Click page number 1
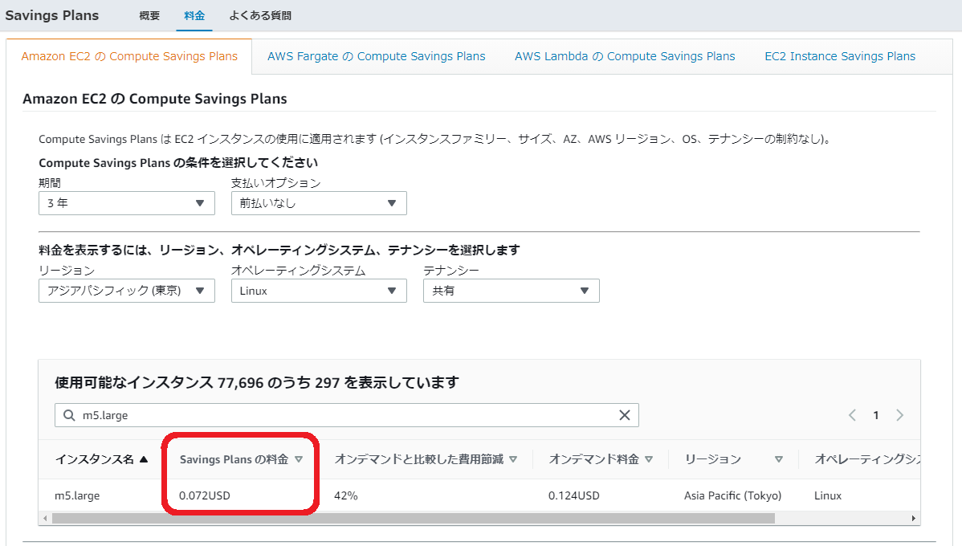Screen dimensions: 962x546 point(876,415)
